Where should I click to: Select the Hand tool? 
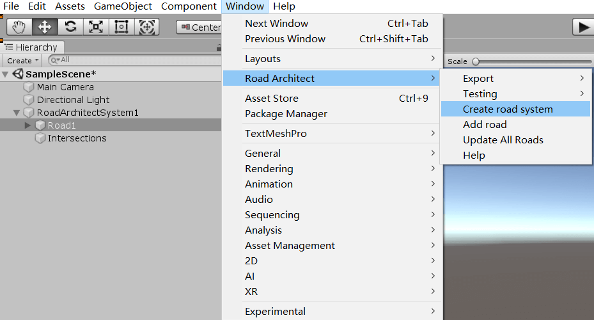click(x=20, y=27)
